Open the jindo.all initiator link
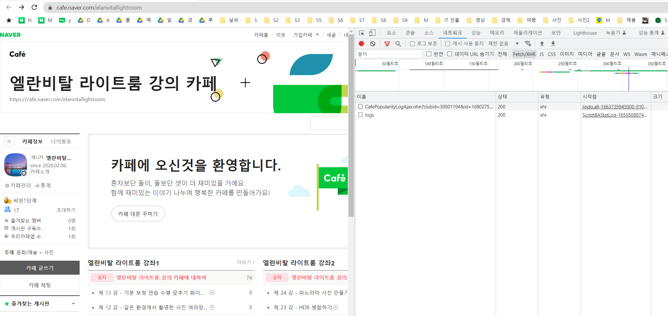 coord(615,106)
